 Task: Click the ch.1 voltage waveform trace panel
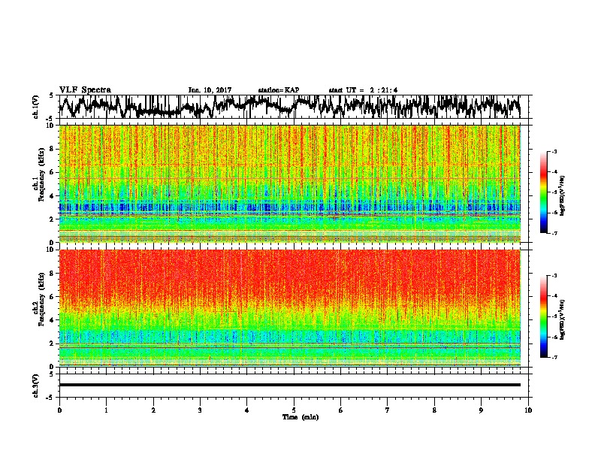click(294, 107)
